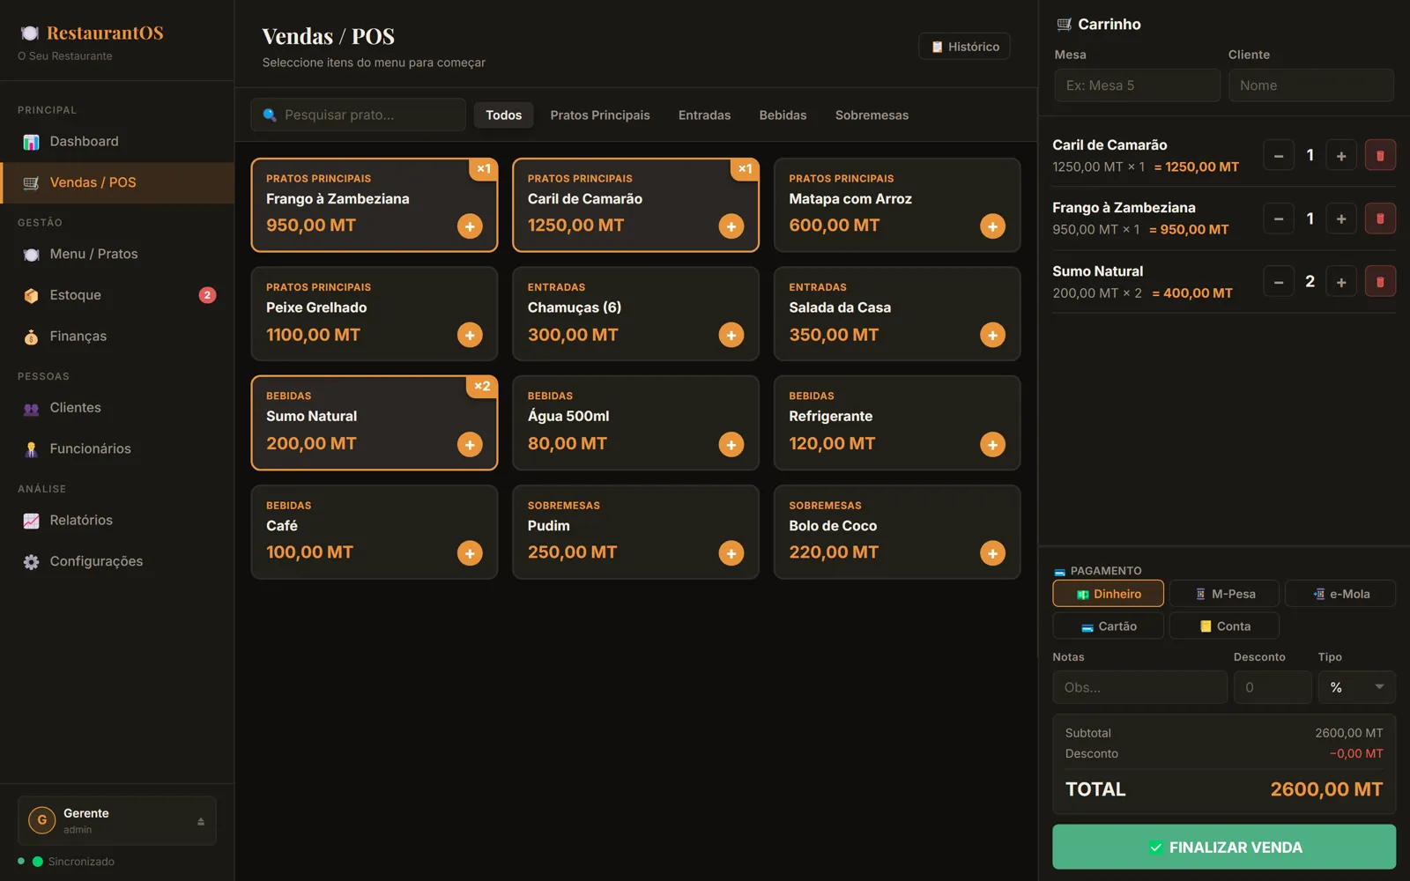1410x881 pixels.
Task: Focus the Pesquisar prato search field
Action: point(358,115)
